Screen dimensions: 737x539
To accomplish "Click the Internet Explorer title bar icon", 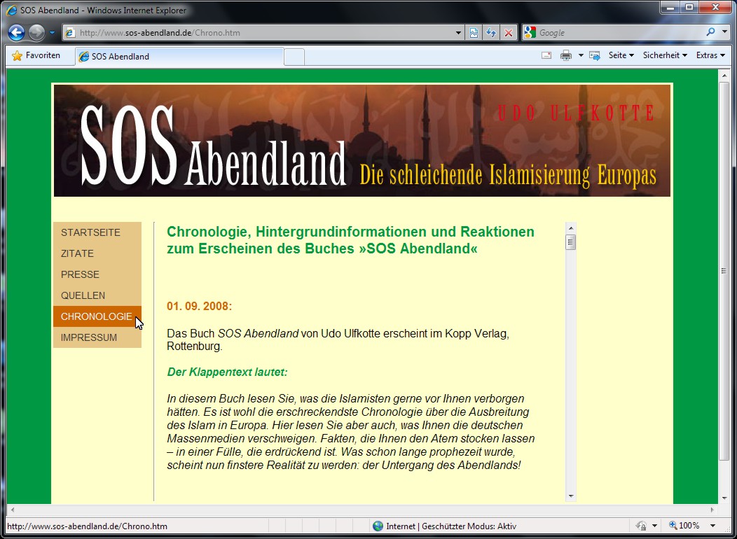I will [x=12, y=10].
